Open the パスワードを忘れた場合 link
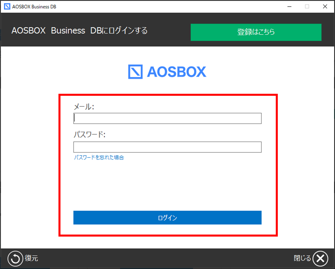The width and height of the screenshot is (335, 269). pos(99,158)
